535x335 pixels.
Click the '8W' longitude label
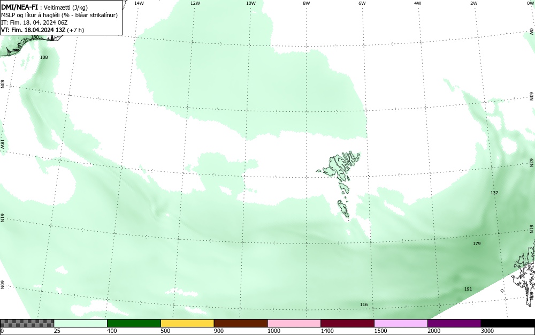tap(307, 3)
